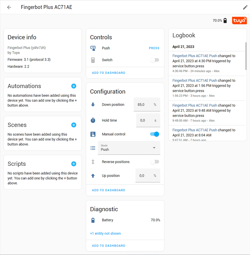
Task: Click the Tuya logo badge
Action: pyautogui.click(x=239, y=20)
